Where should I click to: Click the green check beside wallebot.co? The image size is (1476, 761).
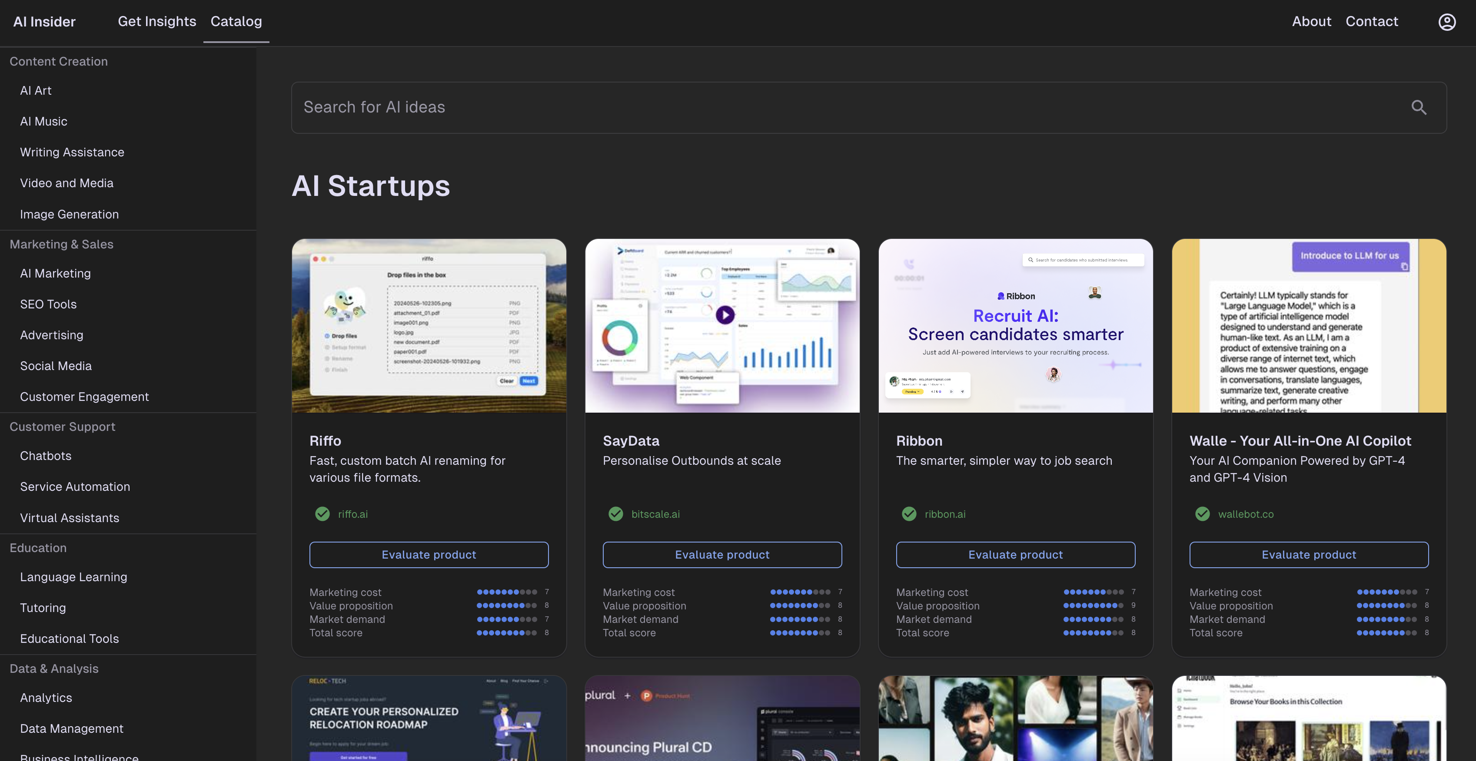click(1202, 514)
